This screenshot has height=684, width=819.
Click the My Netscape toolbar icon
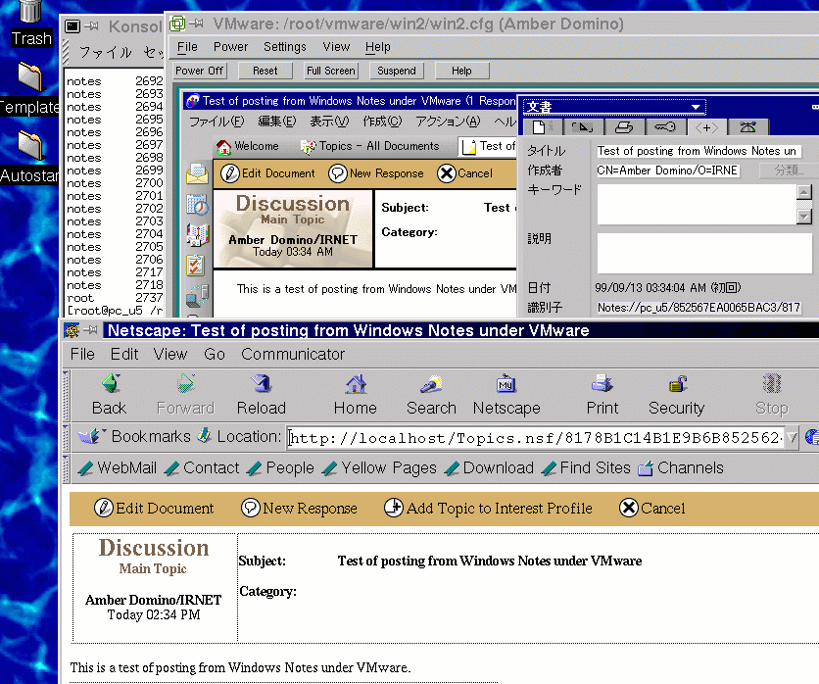(506, 383)
